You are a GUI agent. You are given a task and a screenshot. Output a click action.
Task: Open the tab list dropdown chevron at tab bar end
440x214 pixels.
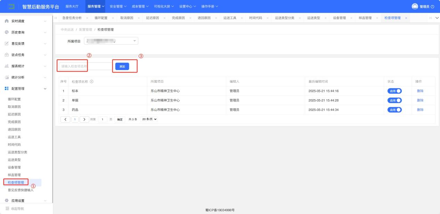point(437,18)
